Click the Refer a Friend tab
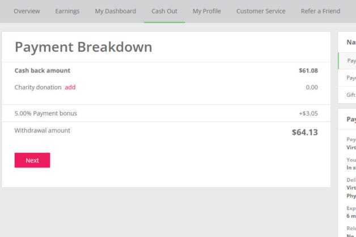Viewport: 356px width, 237px height. [x=320, y=11]
